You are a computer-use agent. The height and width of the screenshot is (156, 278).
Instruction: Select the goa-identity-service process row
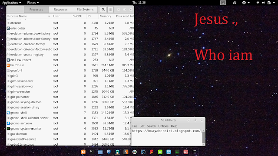pos(69,139)
